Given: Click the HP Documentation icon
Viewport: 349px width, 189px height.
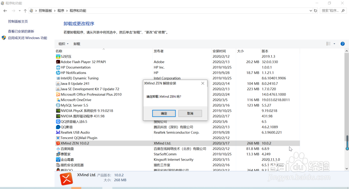Looking at the screenshot, I should coord(58,67).
